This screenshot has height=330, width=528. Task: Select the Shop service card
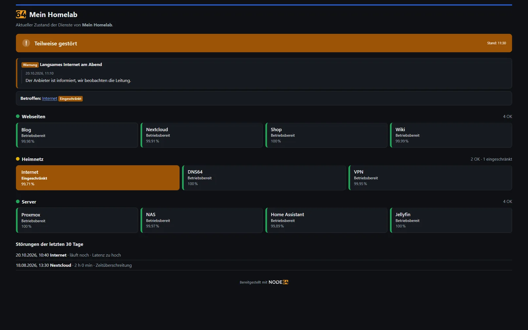[326, 135]
